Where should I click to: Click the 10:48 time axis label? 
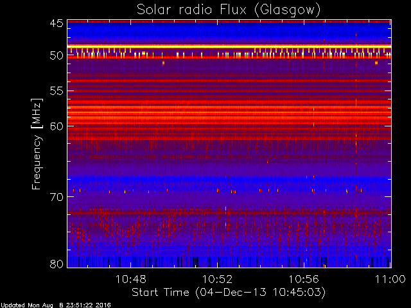pos(130,279)
